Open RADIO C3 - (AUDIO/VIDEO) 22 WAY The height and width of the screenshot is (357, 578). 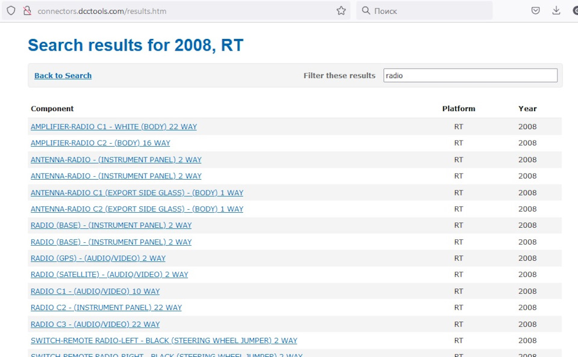(x=95, y=324)
